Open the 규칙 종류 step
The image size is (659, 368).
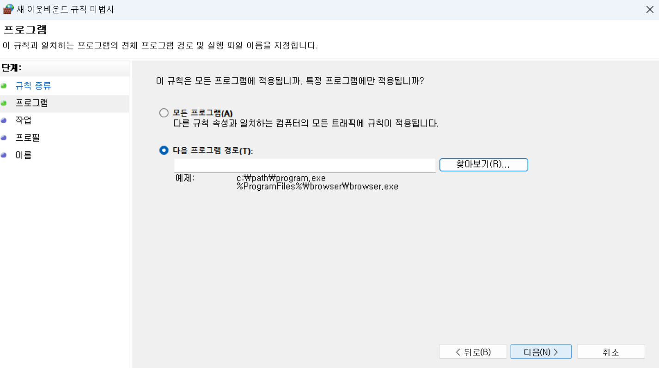pos(33,86)
